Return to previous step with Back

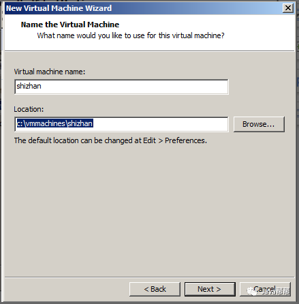click(155, 289)
